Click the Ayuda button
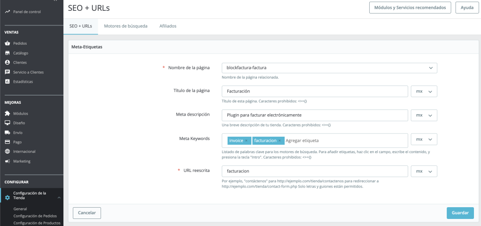481x226 pixels. [467, 8]
